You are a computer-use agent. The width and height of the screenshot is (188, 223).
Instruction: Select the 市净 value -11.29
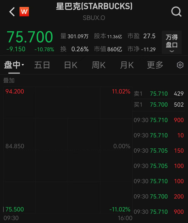click(x=148, y=50)
